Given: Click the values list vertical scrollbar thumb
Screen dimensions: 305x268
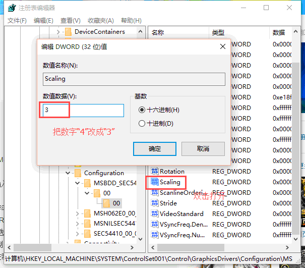Looking at the screenshot, I should (x=295, y=148).
